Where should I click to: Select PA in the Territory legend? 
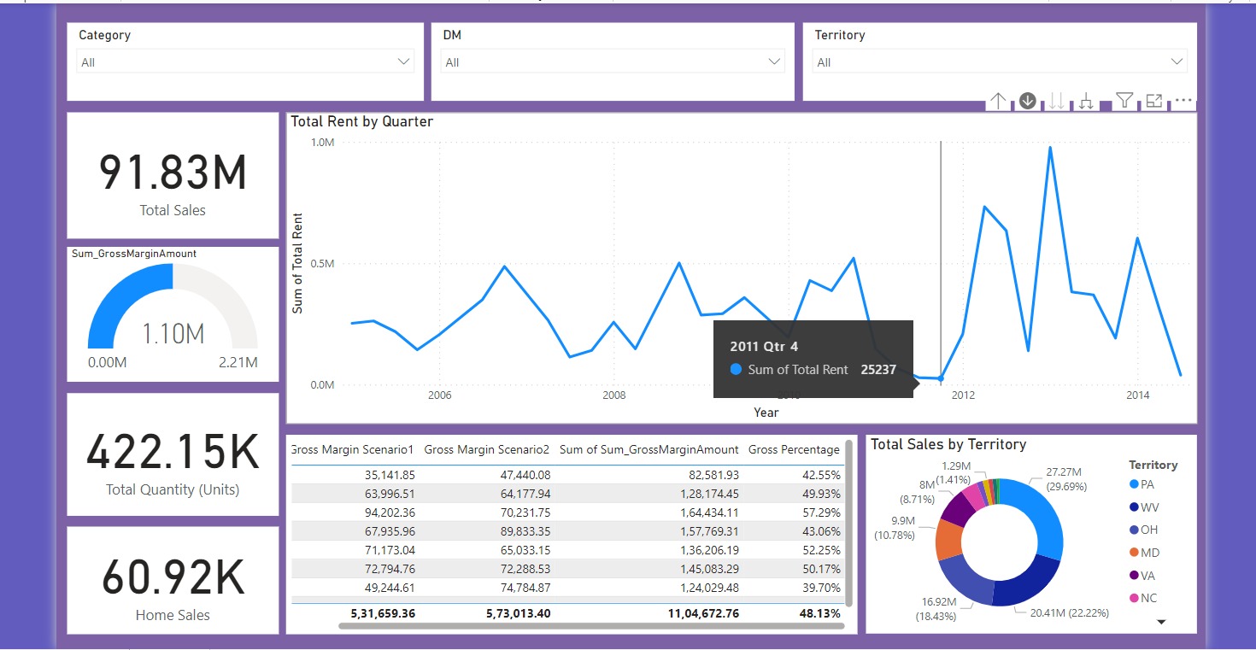pos(1147,484)
